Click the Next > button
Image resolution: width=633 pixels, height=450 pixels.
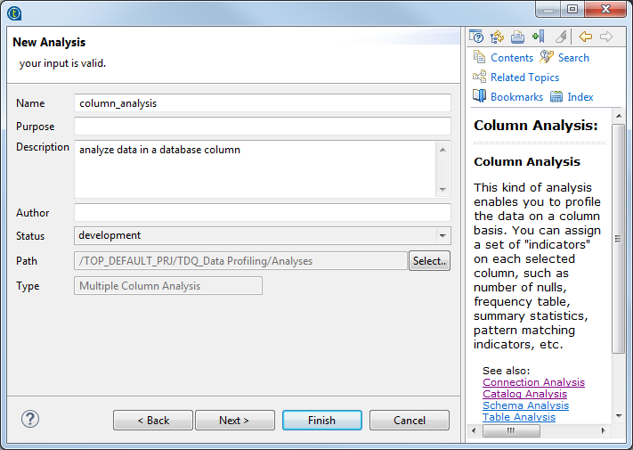[x=234, y=421]
